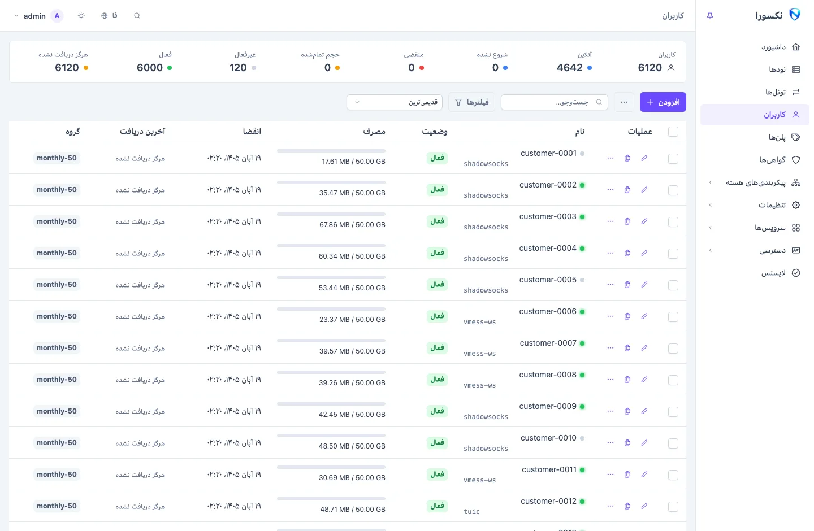Copy customer-0002 link icon
Image resolution: width=814 pixels, height=531 pixels.
click(627, 190)
